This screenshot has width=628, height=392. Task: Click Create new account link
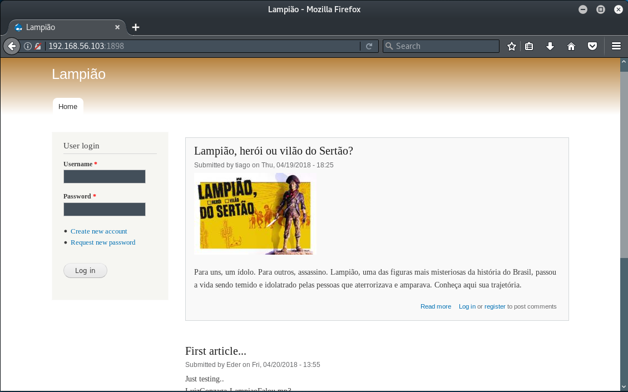tap(99, 231)
